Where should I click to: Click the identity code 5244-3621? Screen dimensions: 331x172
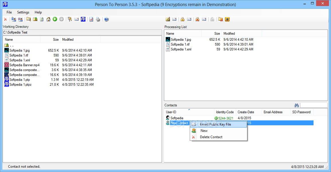pyautogui.click(x=226, y=118)
